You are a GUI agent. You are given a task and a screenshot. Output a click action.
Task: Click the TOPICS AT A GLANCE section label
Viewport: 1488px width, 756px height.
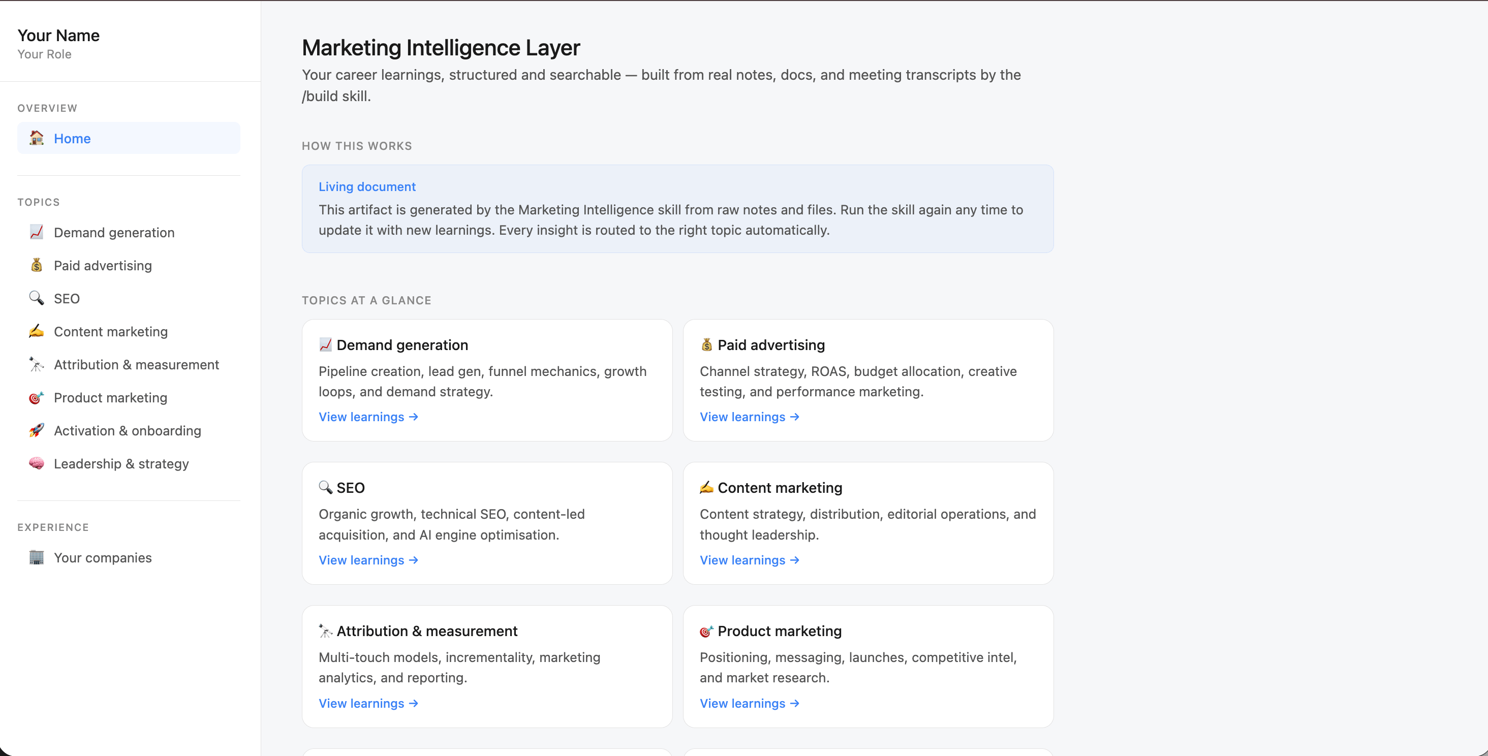[367, 300]
